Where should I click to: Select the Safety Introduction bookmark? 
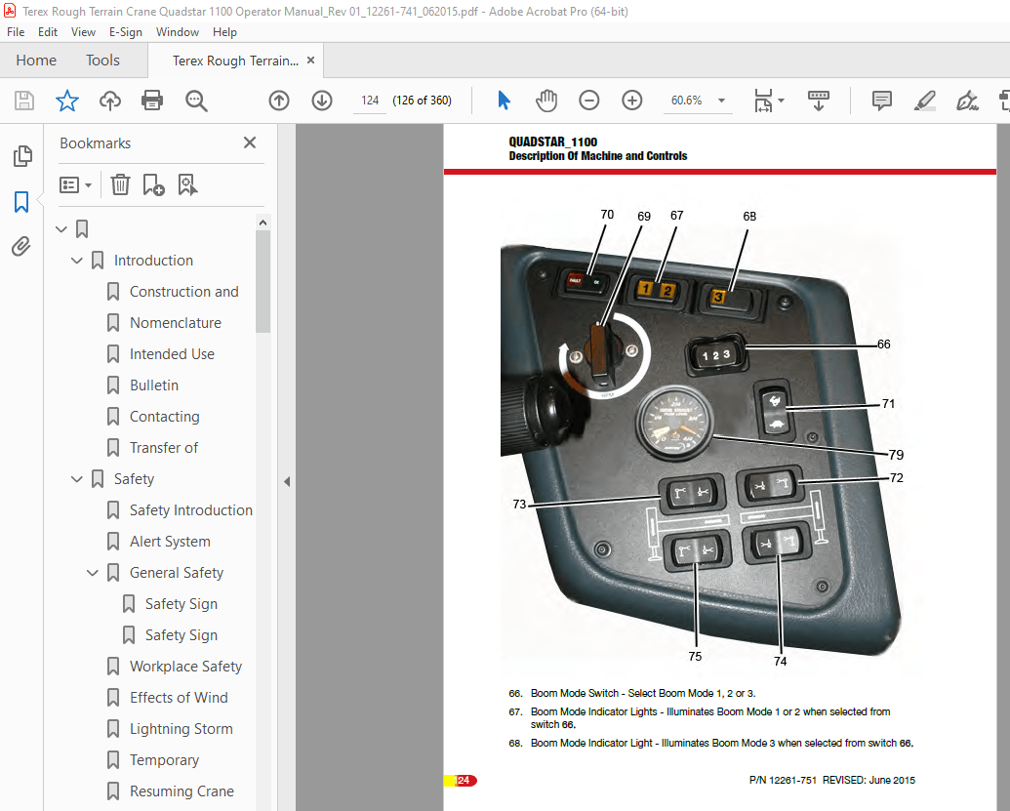pos(190,509)
